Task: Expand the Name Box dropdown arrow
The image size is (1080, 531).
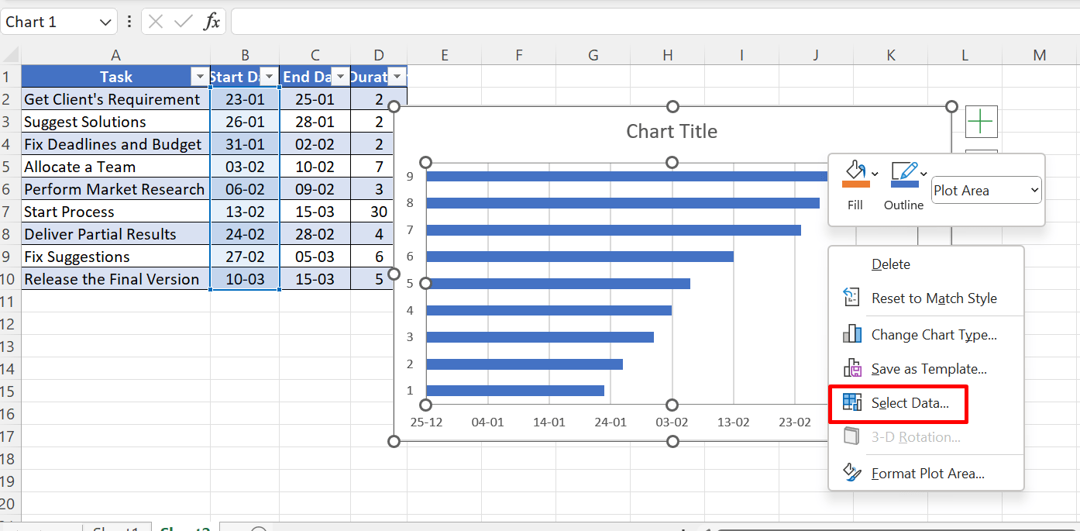Action: pos(106,22)
